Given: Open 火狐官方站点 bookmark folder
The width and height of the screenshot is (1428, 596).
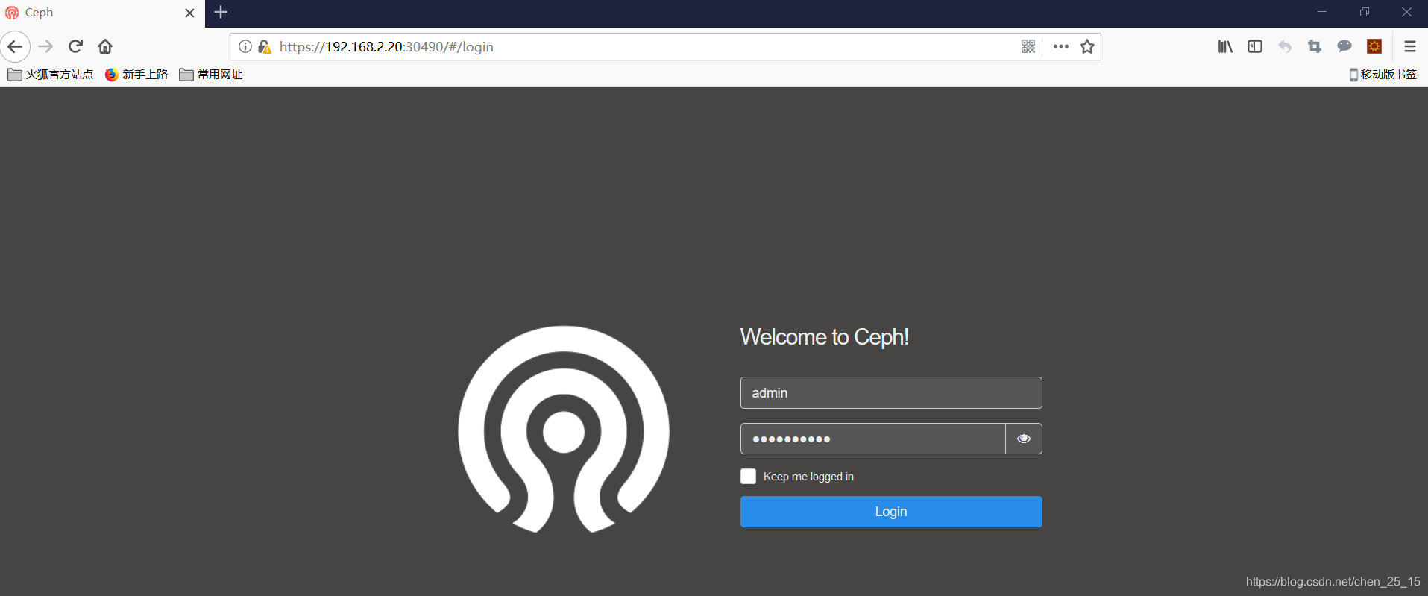Looking at the screenshot, I should tap(51, 75).
